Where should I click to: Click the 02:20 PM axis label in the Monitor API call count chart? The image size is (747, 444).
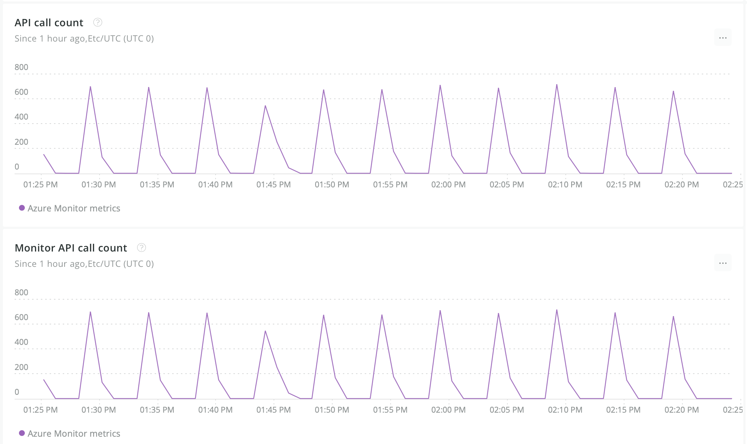tap(682, 410)
